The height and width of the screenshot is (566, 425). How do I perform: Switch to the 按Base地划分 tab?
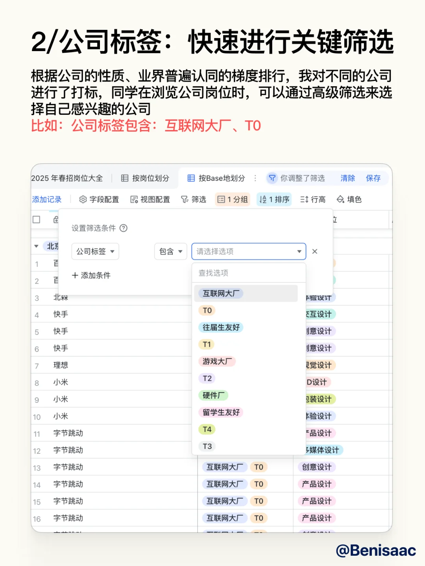point(216,178)
